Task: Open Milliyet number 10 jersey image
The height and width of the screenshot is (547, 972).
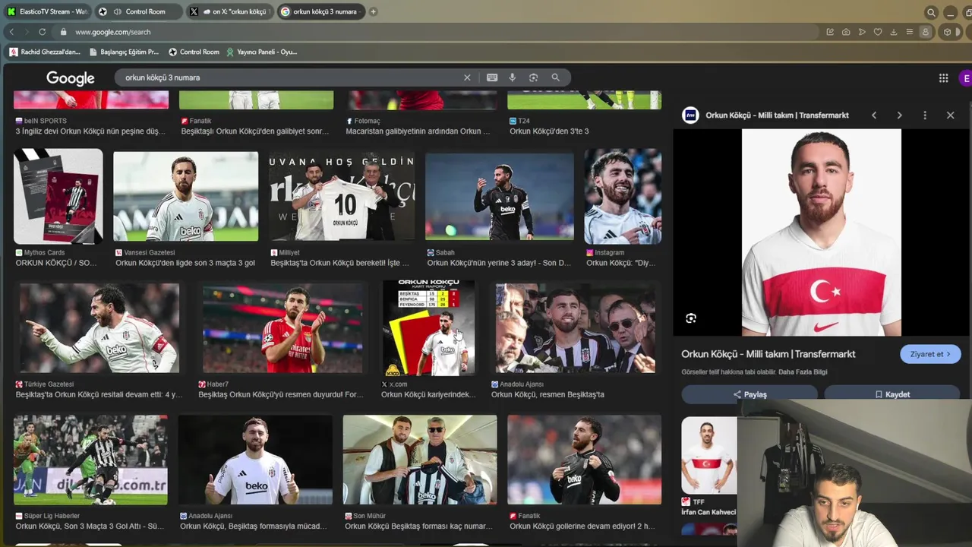Action: [x=342, y=198]
